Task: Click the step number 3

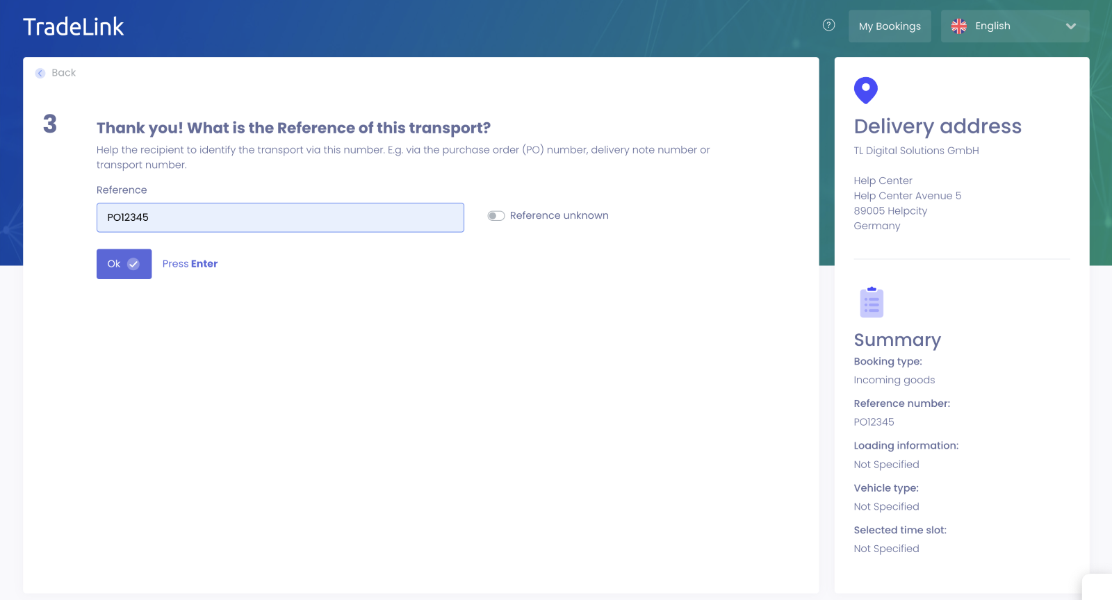Action: [x=50, y=124]
